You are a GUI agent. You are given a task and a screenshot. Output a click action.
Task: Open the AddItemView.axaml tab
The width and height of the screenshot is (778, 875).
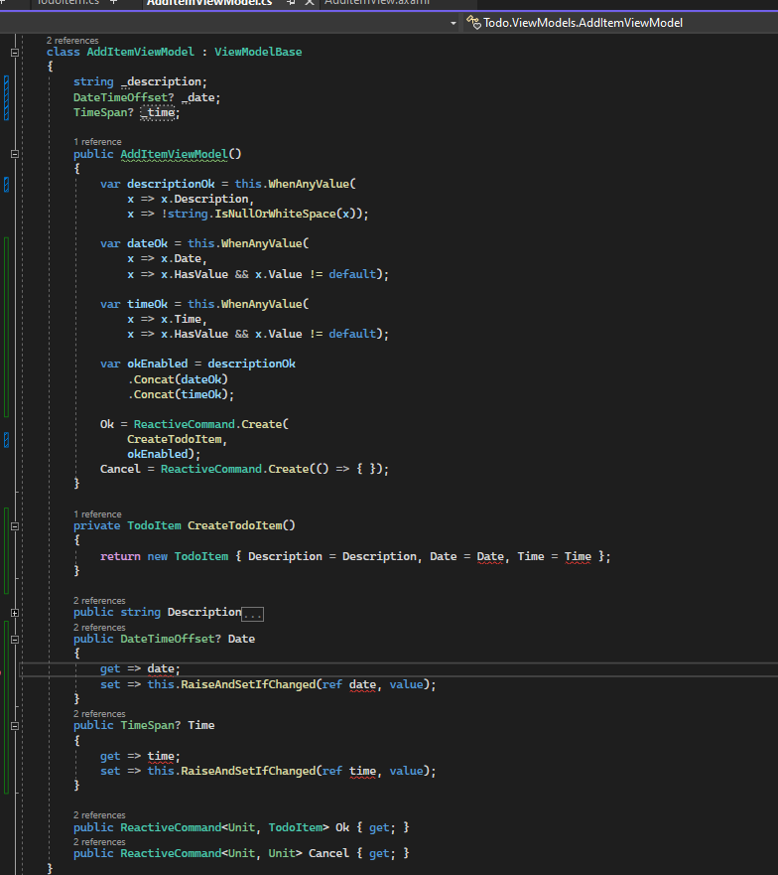click(377, 3)
